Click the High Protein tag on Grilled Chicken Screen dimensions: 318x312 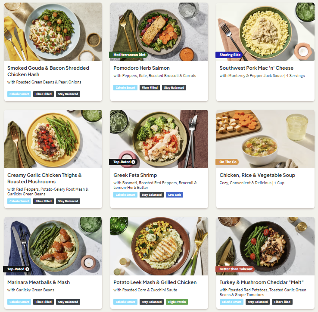[177, 302]
